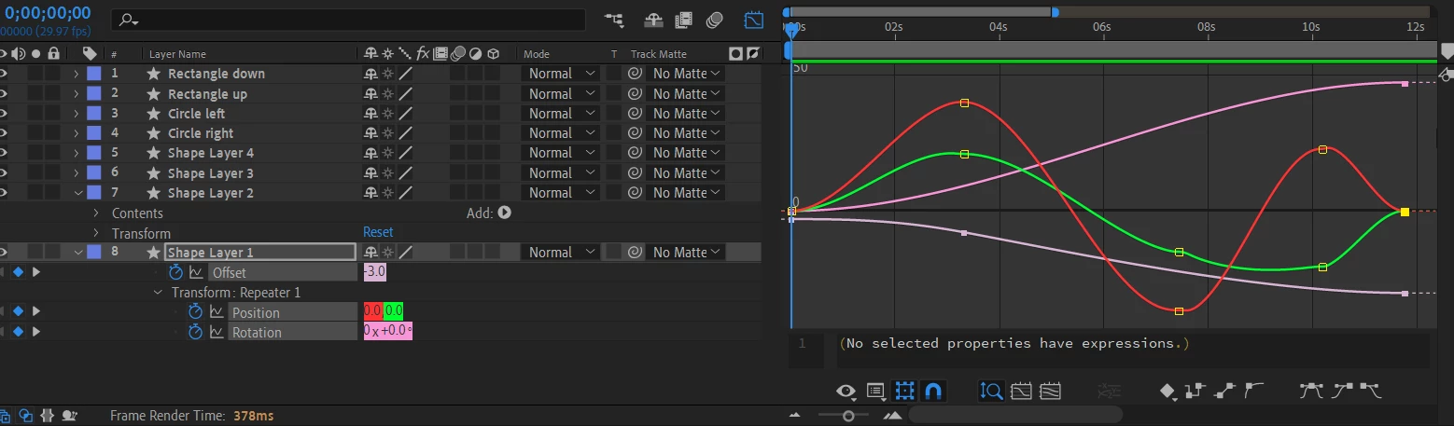This screenshot has width=1454, height=426.
Task: Expand the Rectangle down layer
Action: click(76, 73)
